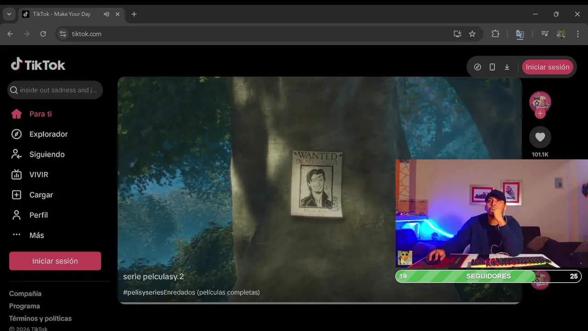
Task: Open the get coins icon in the top bar
Action: pyautogui.click(x=478, y=67)
